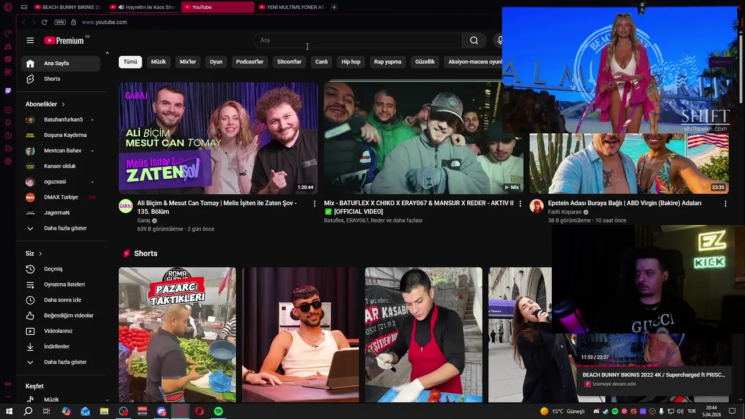The image size is (745, 419).
Task: Expand Daha fazla göster under subscriptions
Action: 61,228
